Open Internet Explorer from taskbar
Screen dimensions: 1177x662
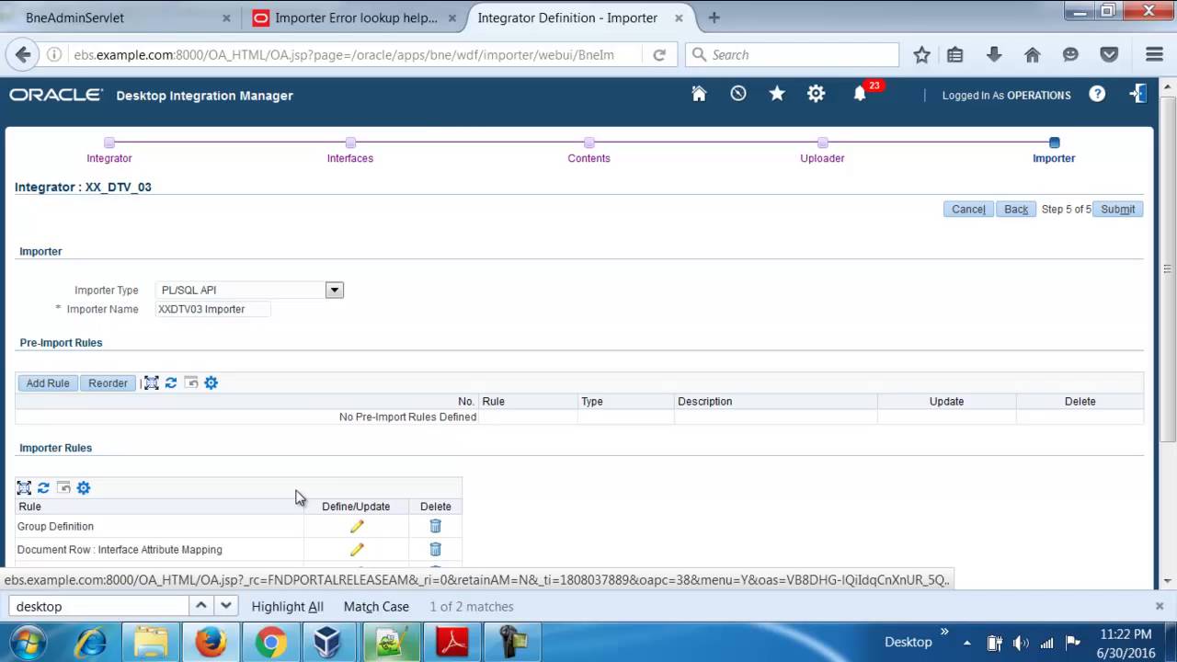pos(90,642)
